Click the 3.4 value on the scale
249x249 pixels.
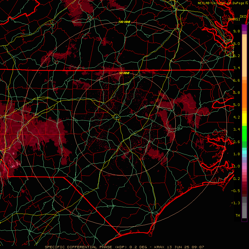[x=237, y=129]
